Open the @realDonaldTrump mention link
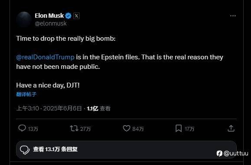The height and width of the screenshot is (165, 251). pyautogui.click(x=46, y=57)
